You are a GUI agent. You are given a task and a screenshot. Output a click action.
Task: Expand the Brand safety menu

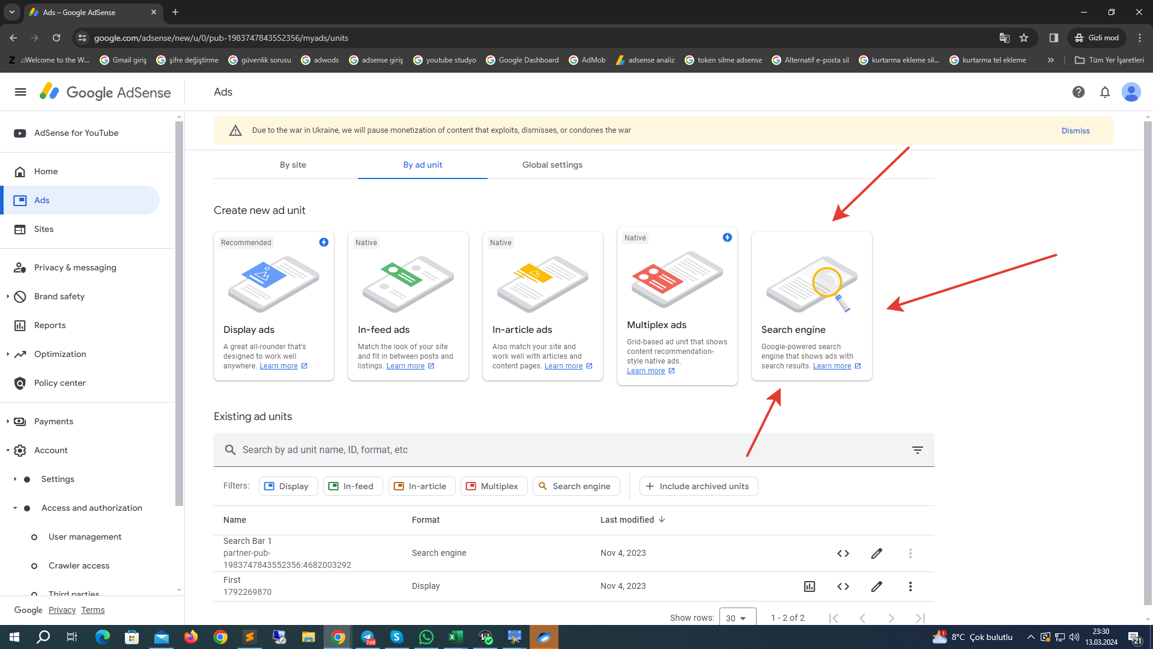pyautogui.click(x=8, y=296)
